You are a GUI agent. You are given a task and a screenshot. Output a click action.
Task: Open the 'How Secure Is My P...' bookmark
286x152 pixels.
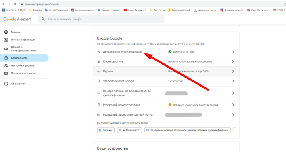point(14,10)
